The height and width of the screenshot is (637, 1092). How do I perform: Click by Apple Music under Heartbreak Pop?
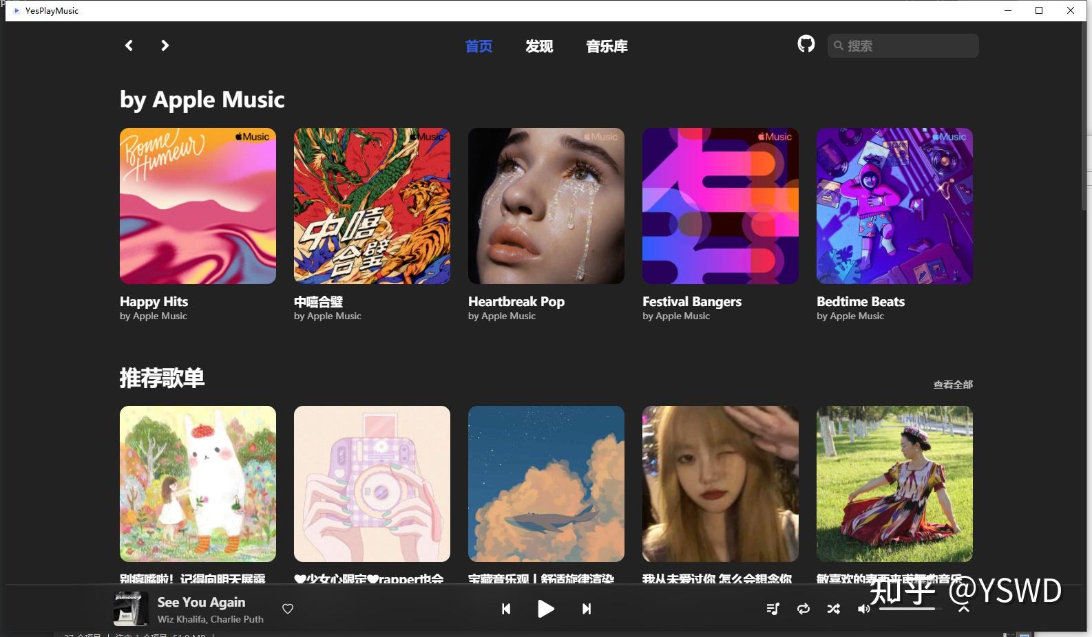[x=502, y=316]
